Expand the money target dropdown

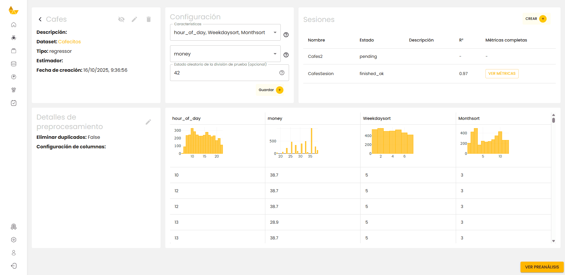pyautogui.click(x=225, y=54)
